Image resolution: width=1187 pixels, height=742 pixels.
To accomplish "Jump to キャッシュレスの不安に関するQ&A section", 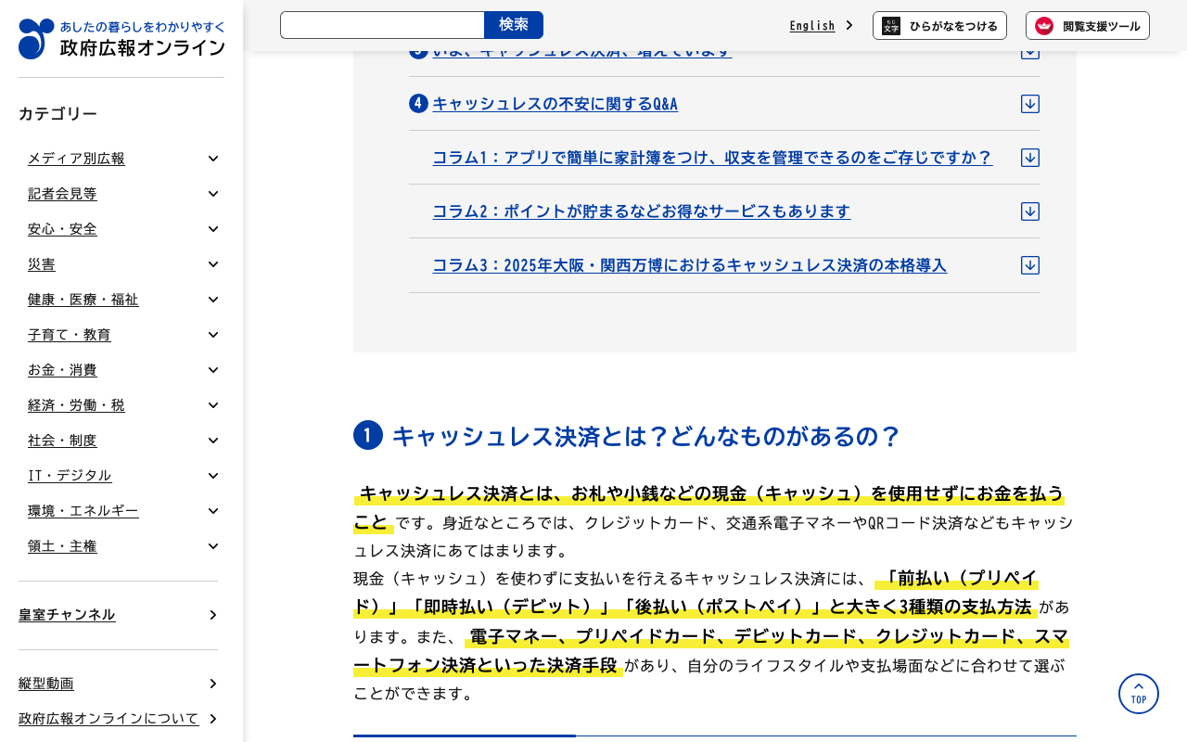I will click(x=555, y=104).
